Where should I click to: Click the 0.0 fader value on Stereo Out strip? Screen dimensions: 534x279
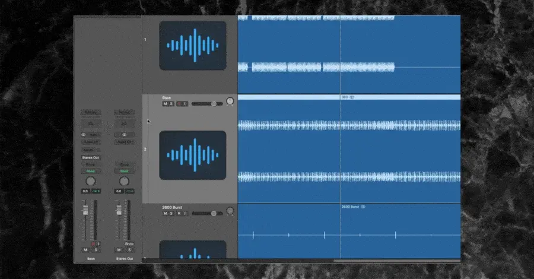(x=119, y=191)
